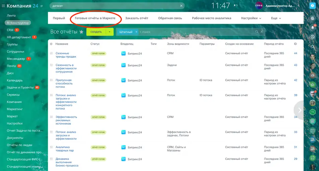Open Отчёты по лидам in sidebar
The height and width of the screenshot is (171, 319).
(x=19, y=145)
